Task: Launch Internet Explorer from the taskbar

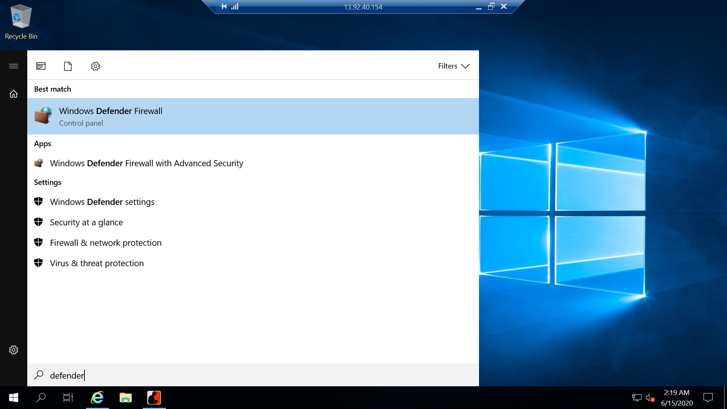Action: tap(97, 398)
